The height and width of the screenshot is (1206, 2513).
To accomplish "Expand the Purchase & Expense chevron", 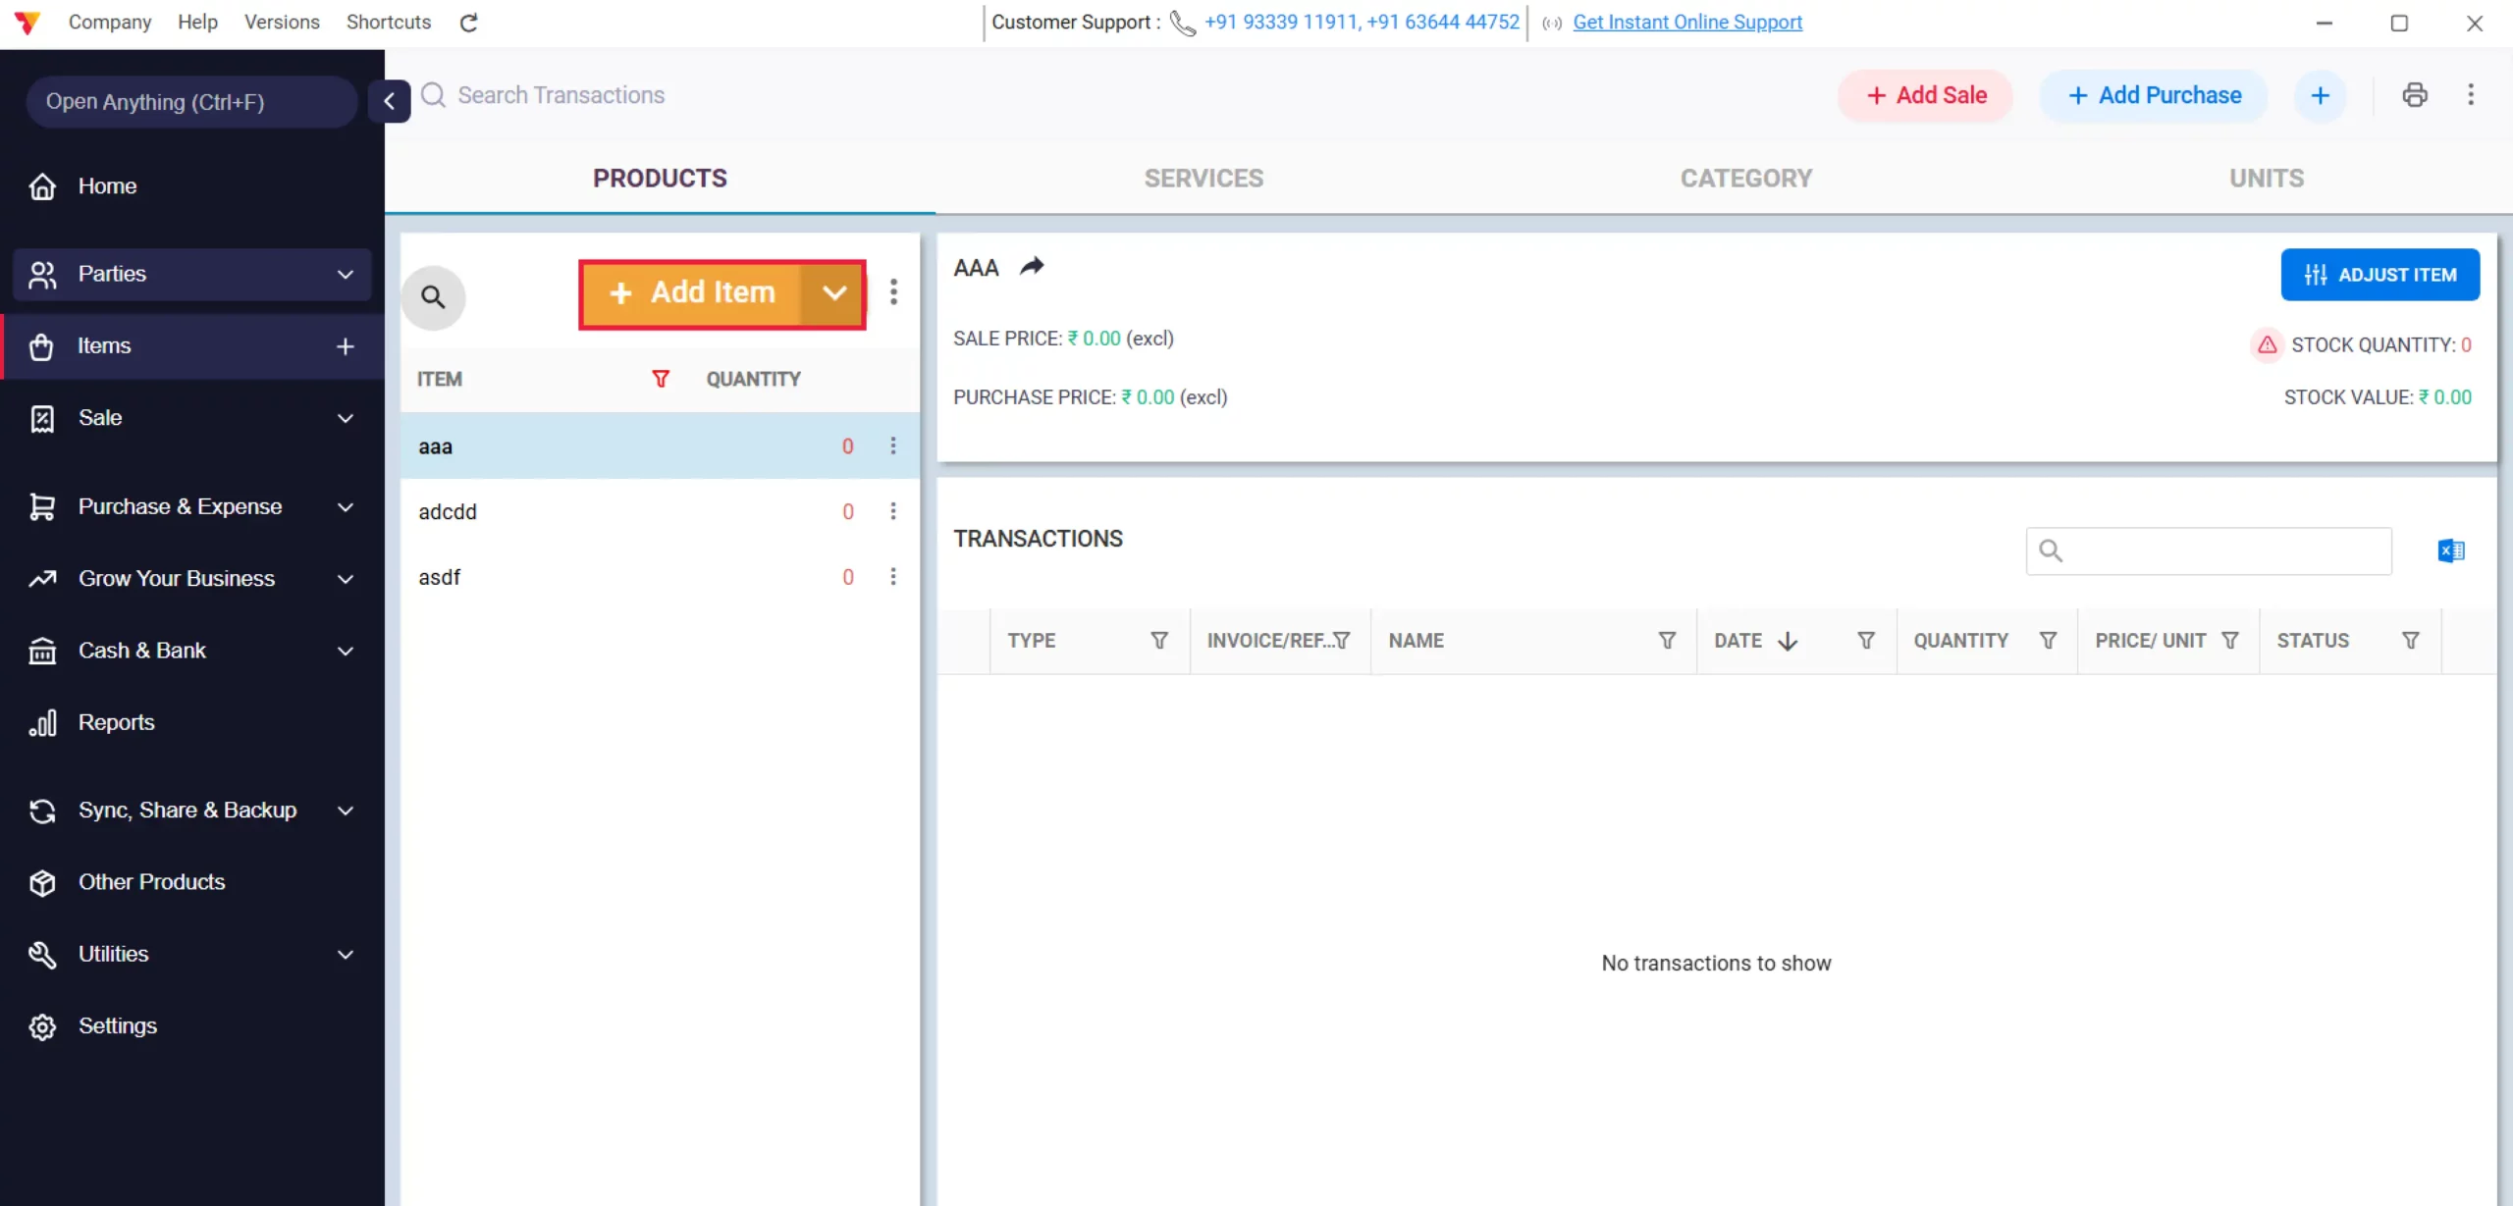I will (x=346, y=507).
